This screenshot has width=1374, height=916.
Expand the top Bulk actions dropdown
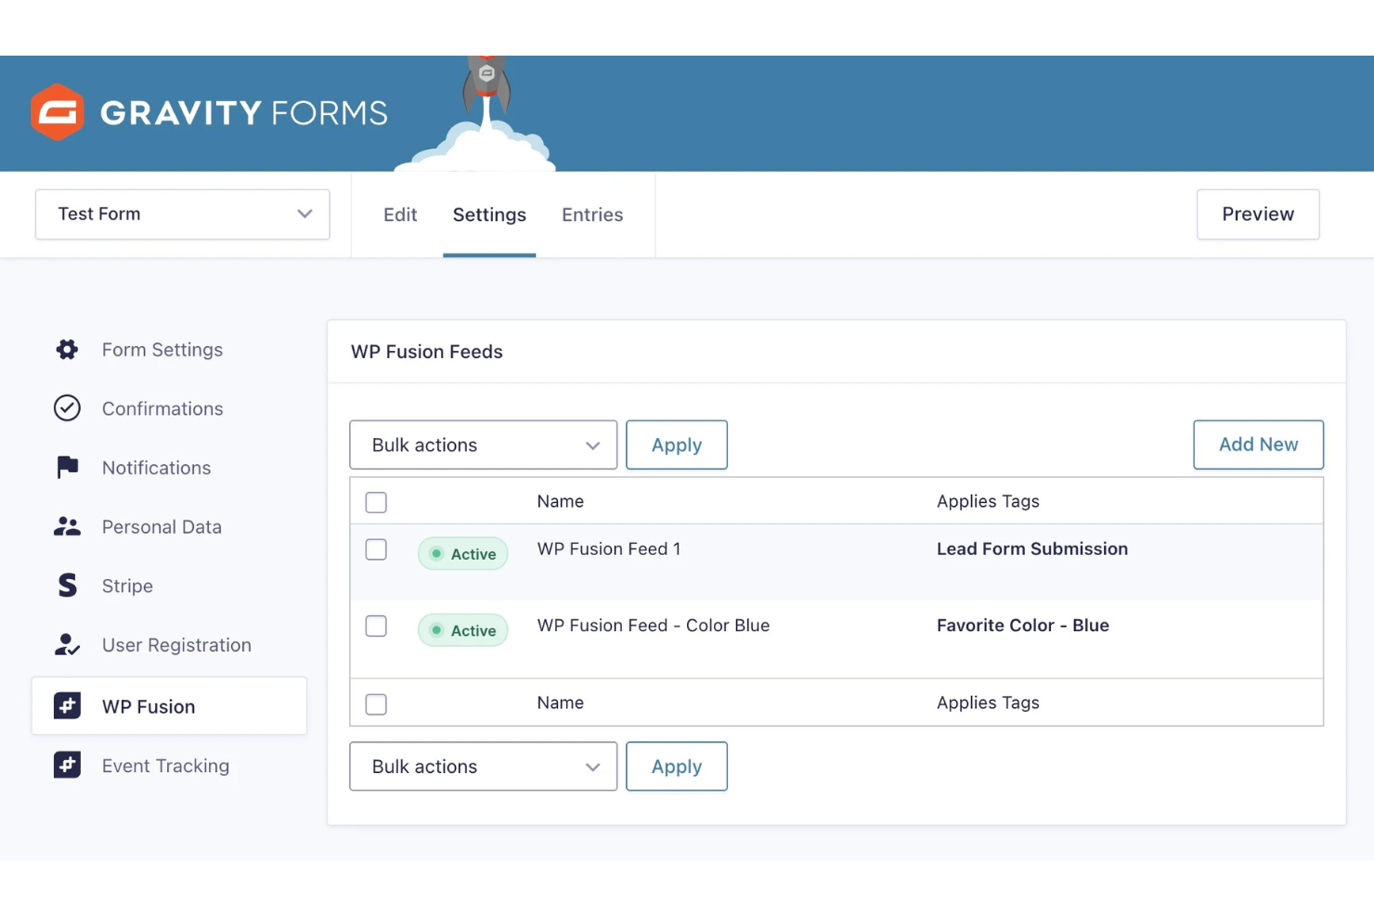click(483, 445)
